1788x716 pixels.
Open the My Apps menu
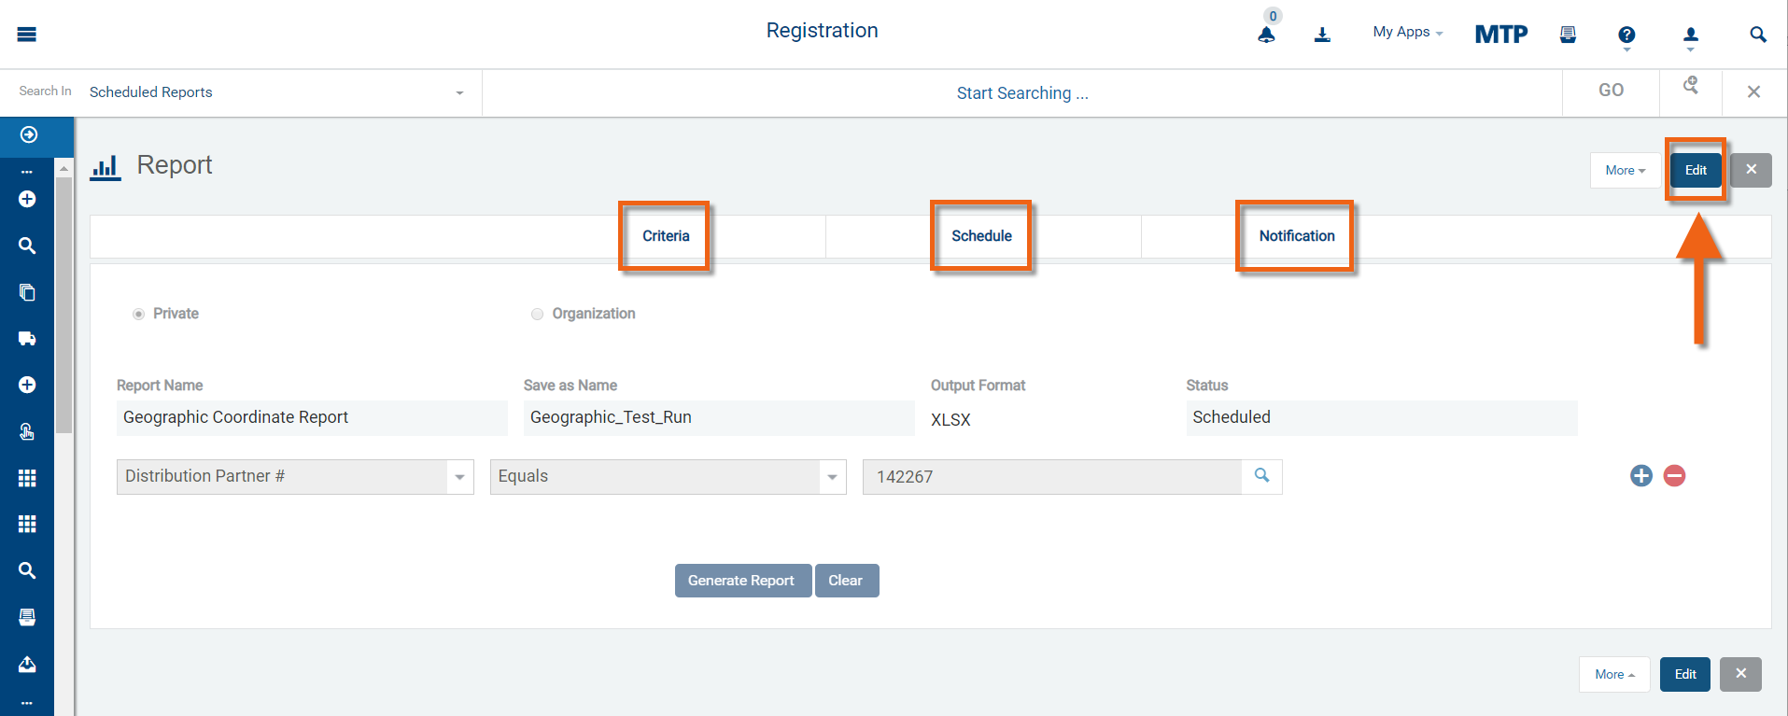coord(1407,32)
